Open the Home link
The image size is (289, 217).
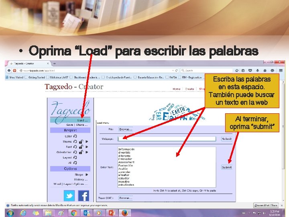(176, 89)
